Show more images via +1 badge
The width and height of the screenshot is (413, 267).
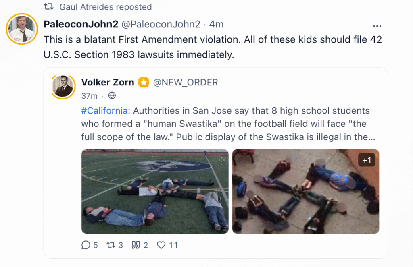pyautogui.click(x=367, y=160)
